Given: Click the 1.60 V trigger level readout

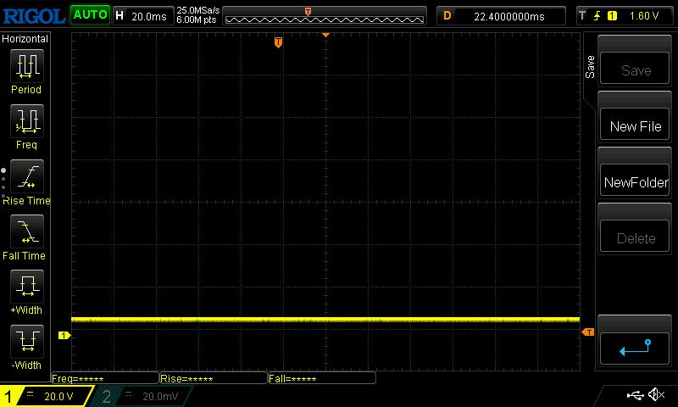Looking at the screenshot, I should click(x=644, y=16).
